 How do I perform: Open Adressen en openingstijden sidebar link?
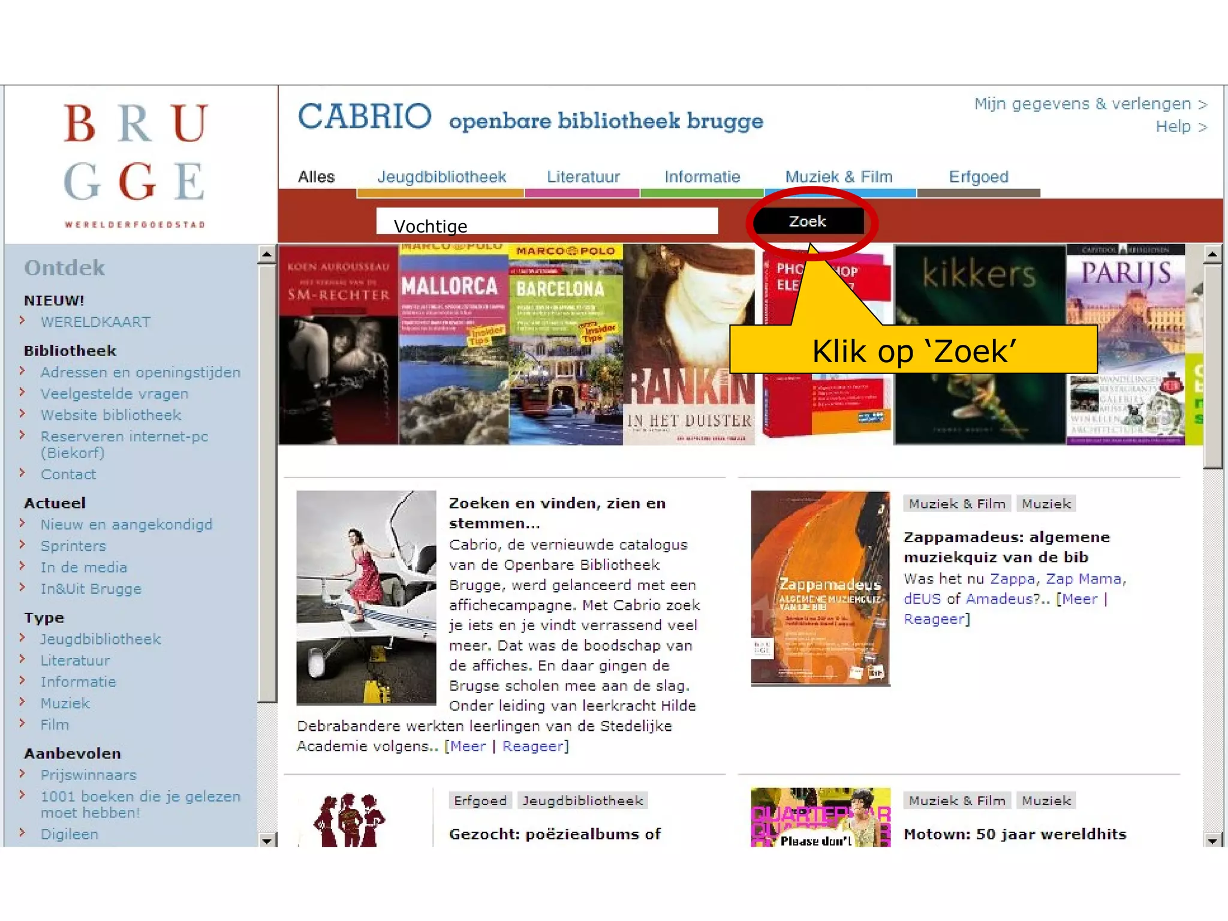click(x=140, y=372)
